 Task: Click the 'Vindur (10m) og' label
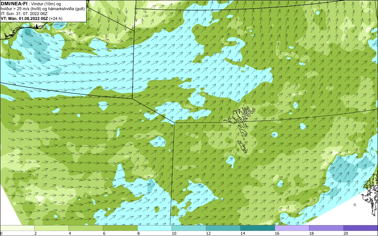point(46,4)
